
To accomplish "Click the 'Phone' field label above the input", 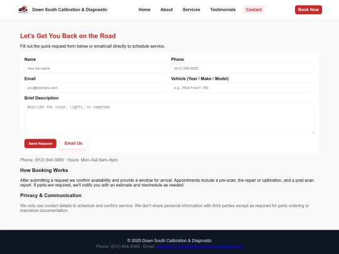I will (178, 59).
